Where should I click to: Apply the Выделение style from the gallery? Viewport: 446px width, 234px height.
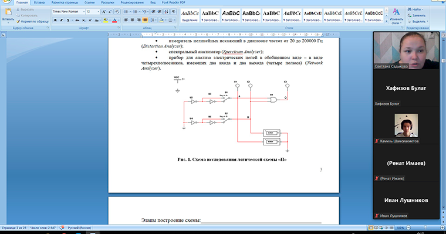pos(190,16)
